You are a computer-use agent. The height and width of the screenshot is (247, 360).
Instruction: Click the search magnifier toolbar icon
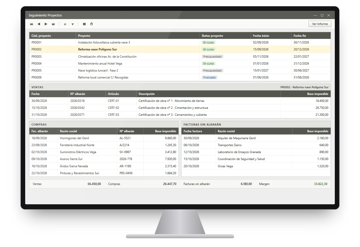coord(65,24)
